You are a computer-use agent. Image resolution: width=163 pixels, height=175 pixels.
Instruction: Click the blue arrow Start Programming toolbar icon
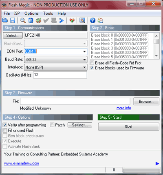coord(62,20)
